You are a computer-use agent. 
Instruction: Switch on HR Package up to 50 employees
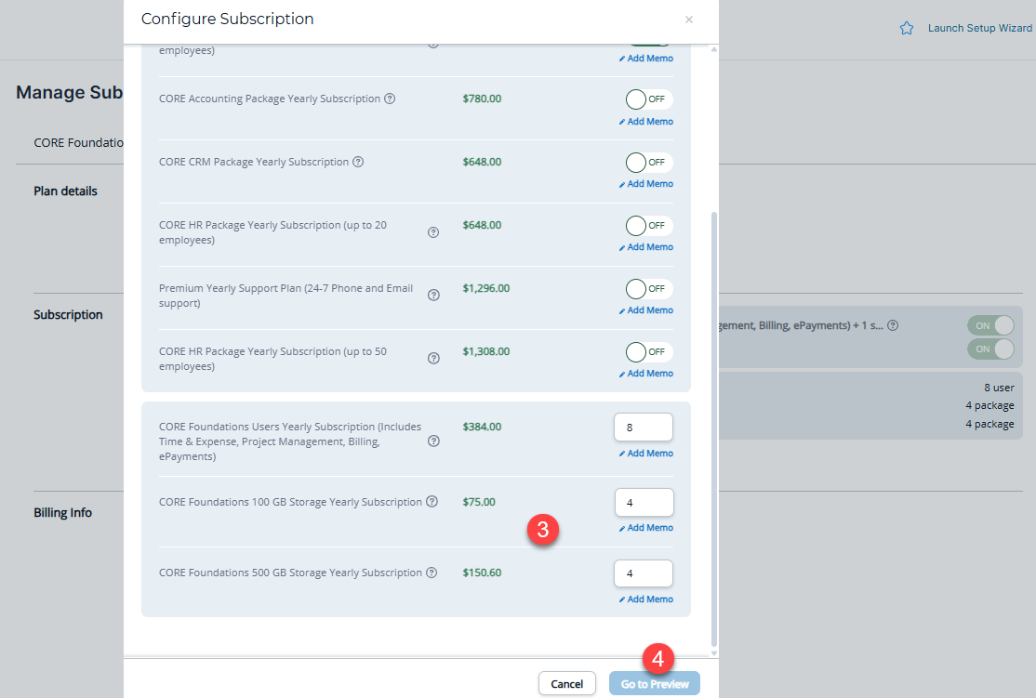point(649,352)
